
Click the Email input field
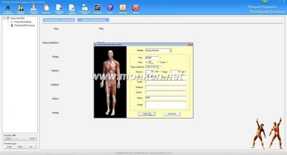pos(166,82)
